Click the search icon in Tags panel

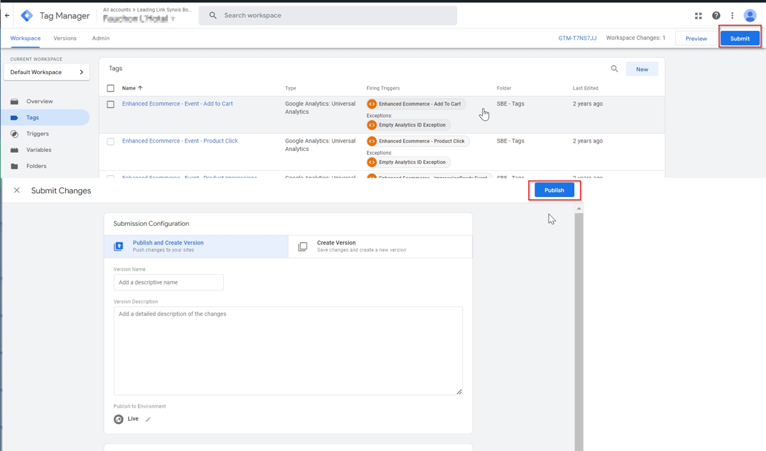(614, 69)
